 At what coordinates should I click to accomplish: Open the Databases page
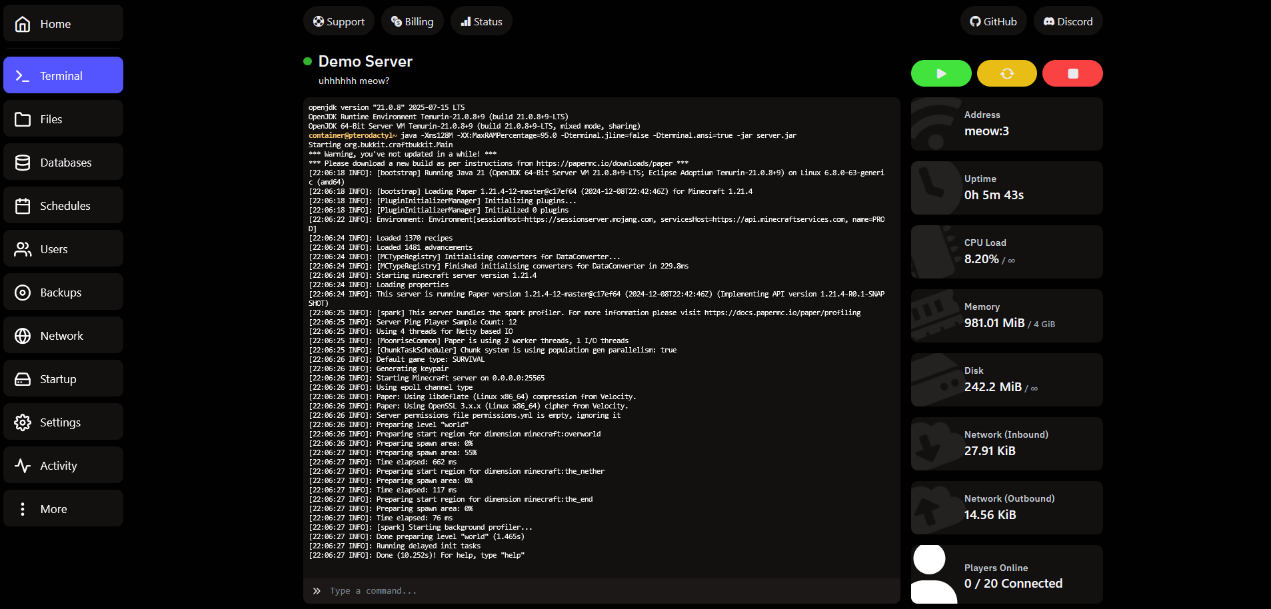pyautogui.click(x=63, y=163)
